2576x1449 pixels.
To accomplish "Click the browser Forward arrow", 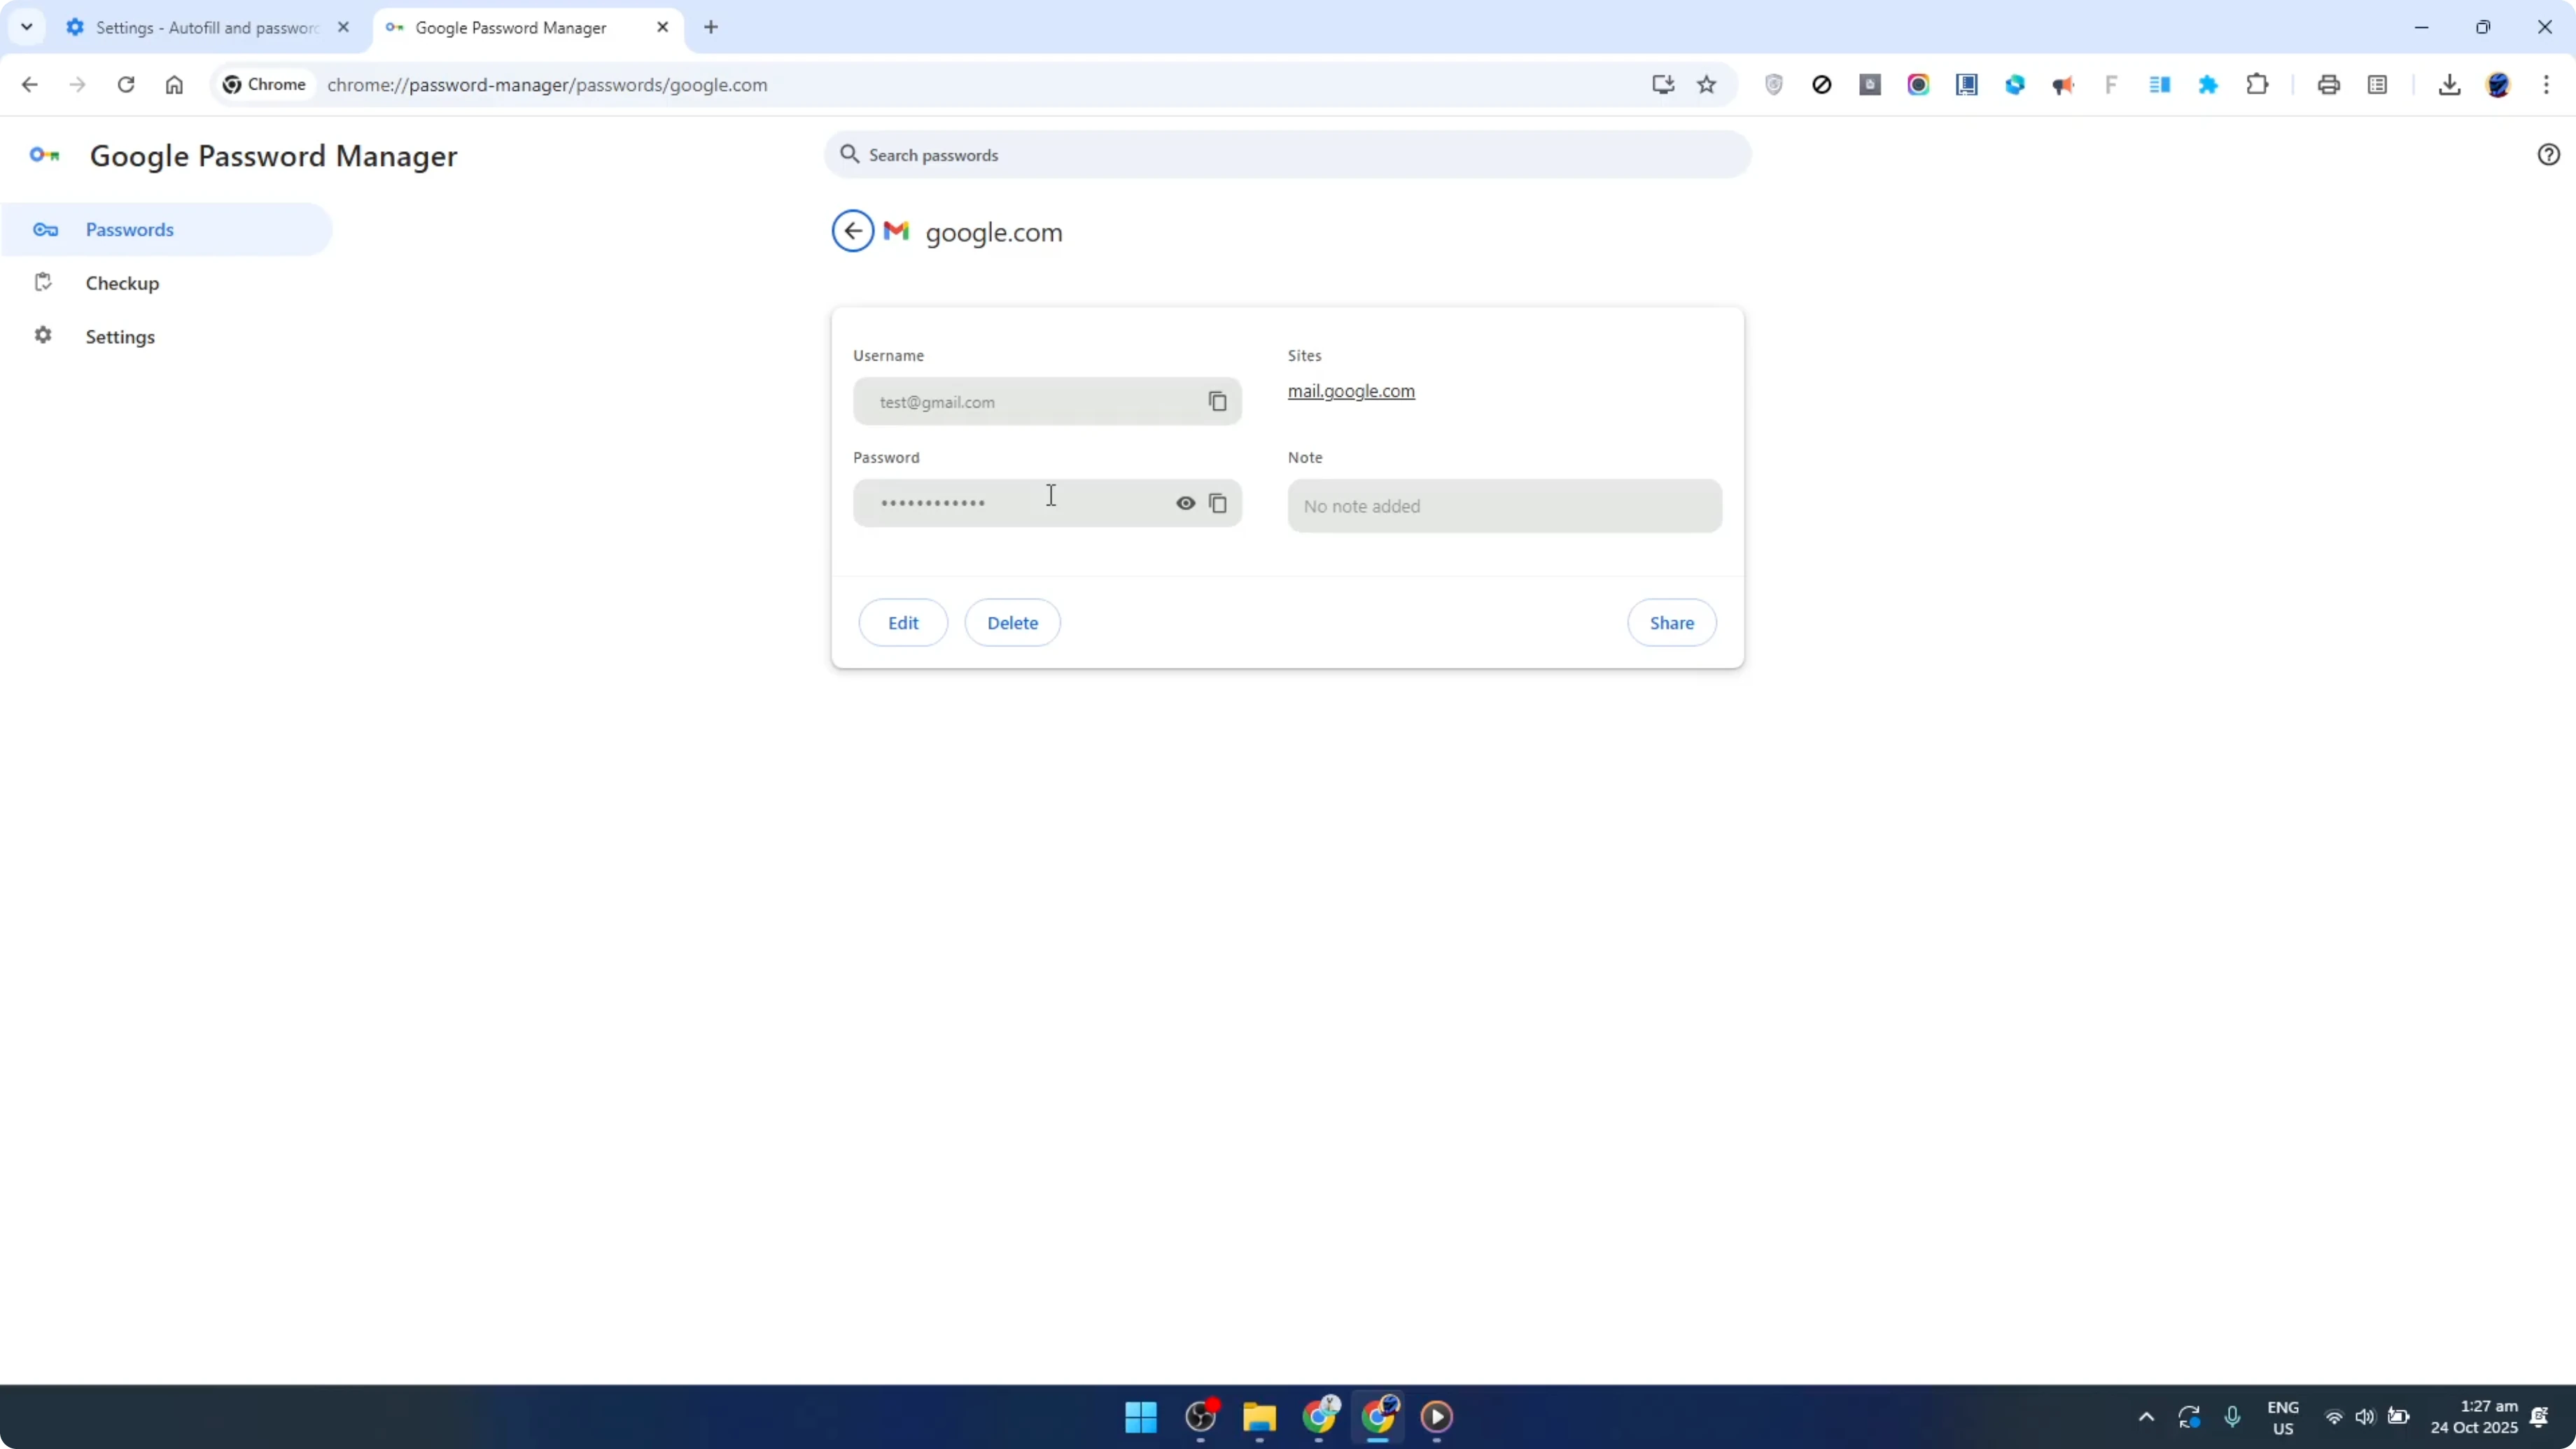I will pyautogui.click(x=77, y=85).
